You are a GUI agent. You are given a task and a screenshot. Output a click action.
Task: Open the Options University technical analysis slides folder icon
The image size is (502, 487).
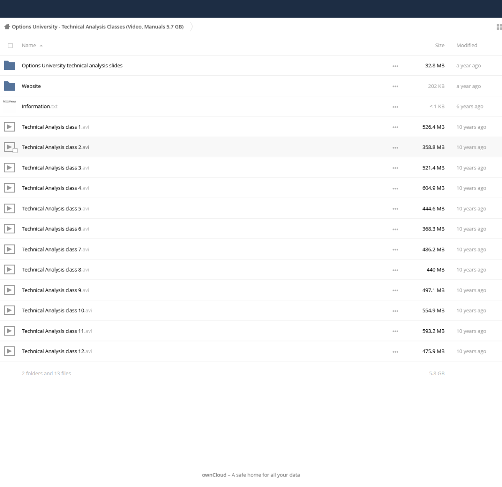(x=9, y=65)
